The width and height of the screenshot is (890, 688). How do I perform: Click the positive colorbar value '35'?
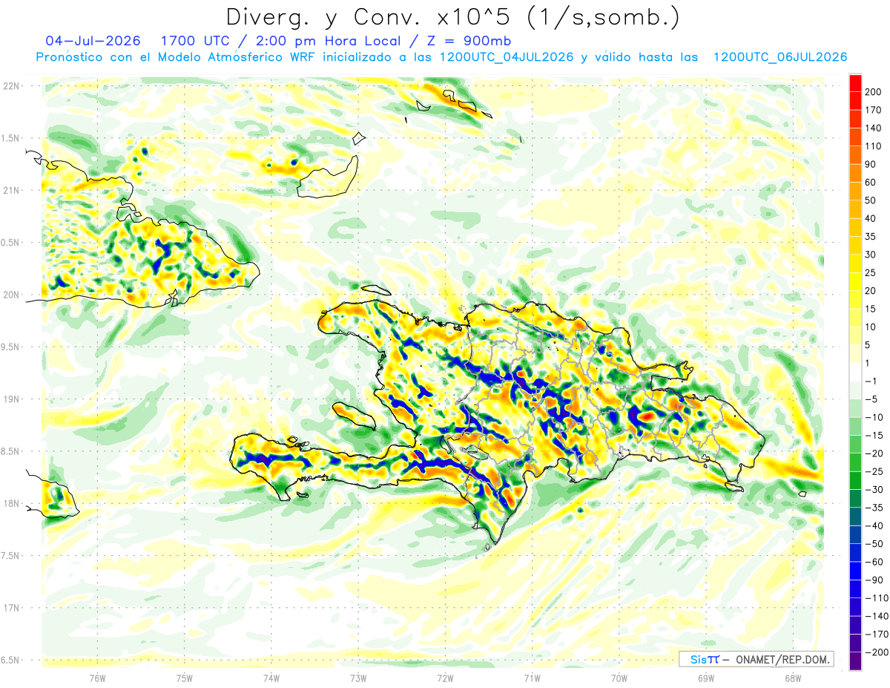[871, 236]
